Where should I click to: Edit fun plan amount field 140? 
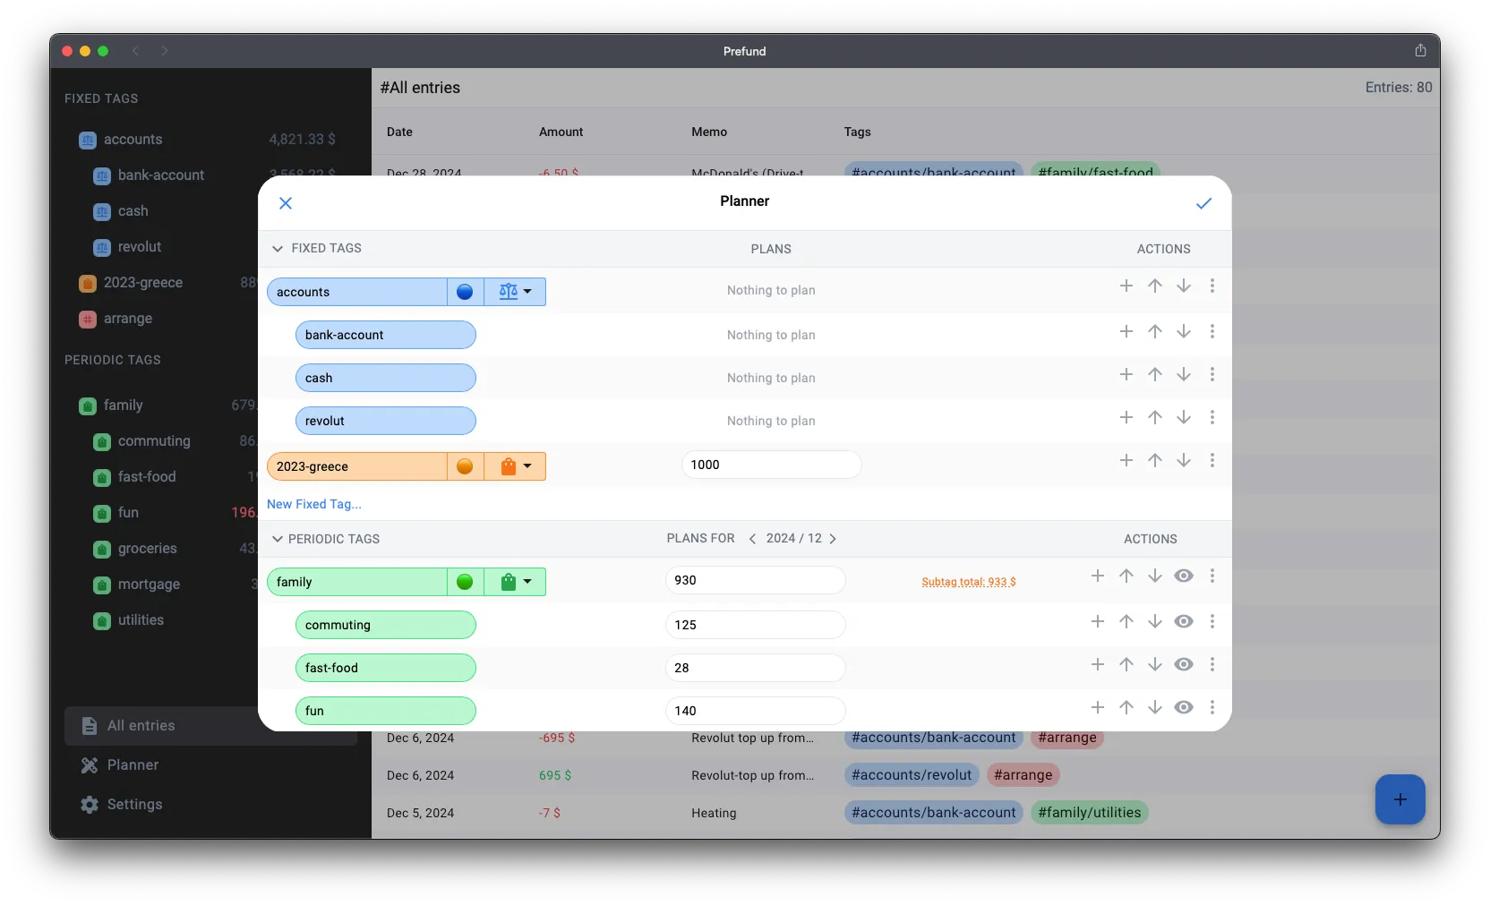pos(755,711)
